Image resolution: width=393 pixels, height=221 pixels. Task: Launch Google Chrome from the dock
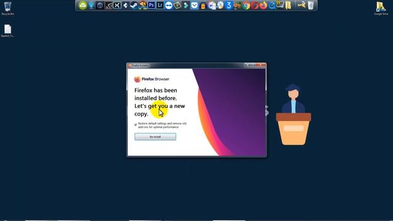click(246, 6)
